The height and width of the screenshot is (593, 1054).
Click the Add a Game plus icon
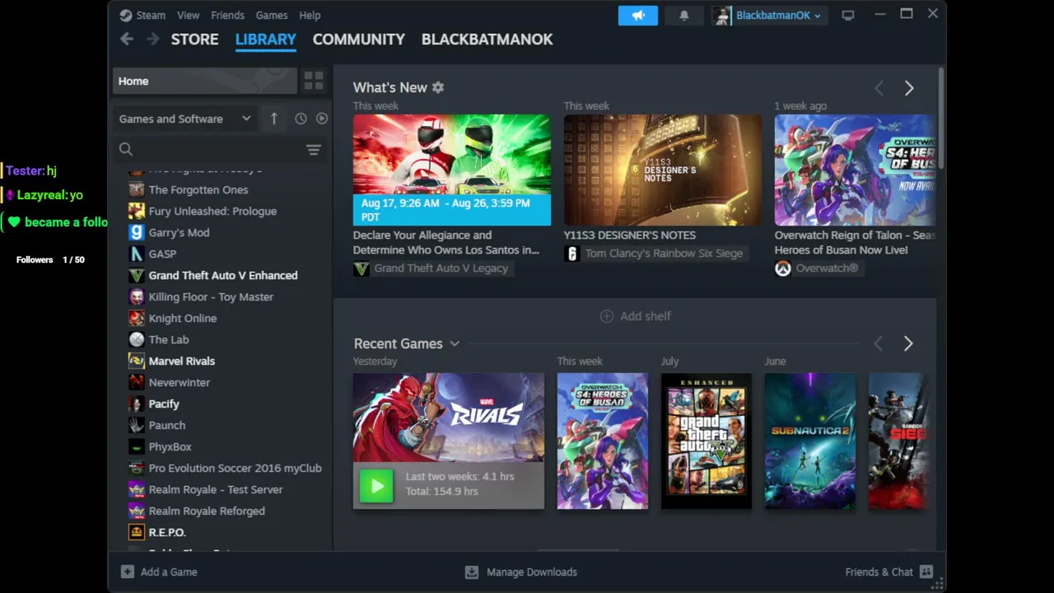point(127,572)
